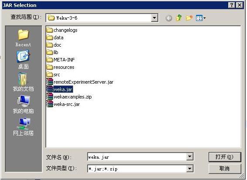Select the remoteExperimentServer.jar file name

(84, 82)
